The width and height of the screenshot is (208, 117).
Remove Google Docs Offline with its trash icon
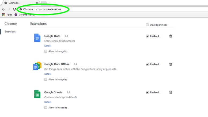pyautogui.click(x=171, y=64)
